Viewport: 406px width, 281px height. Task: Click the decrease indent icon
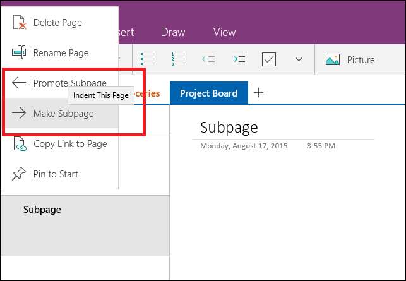pos(208,59)
